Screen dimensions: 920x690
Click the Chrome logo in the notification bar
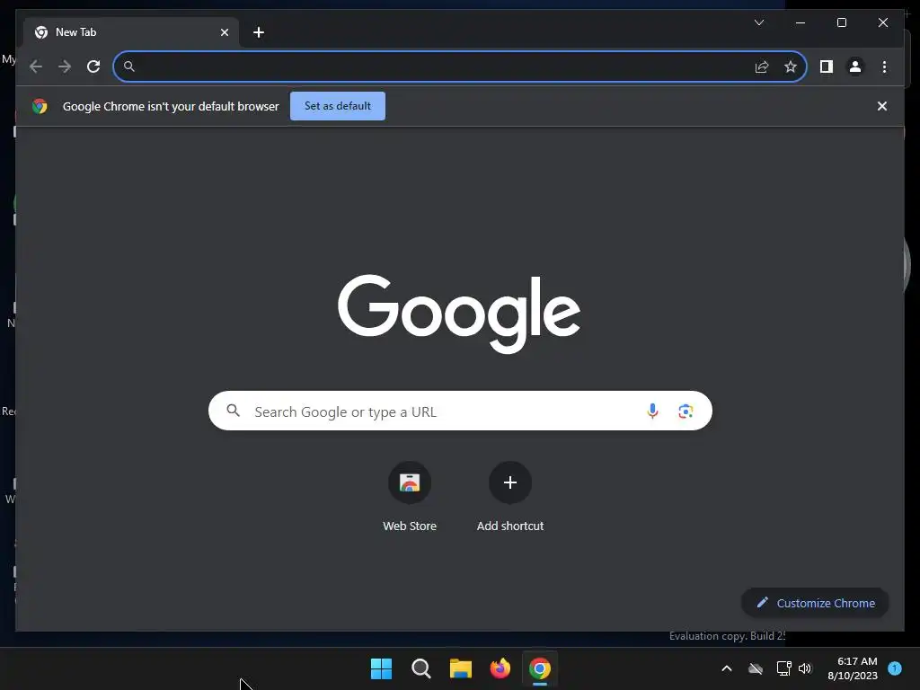coord(40,106)
